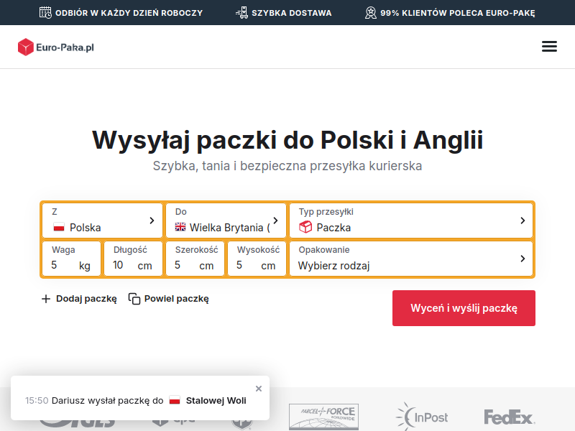This screenshot has height=431, width=575.
Task: Click the calendar pickup icon in top bar
Action: (x=45, y=12)
